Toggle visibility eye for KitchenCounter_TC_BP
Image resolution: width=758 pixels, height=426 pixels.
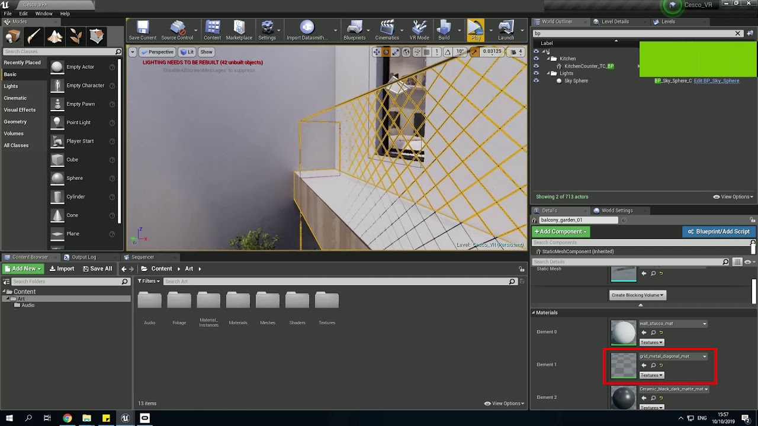tap(536, 66)
